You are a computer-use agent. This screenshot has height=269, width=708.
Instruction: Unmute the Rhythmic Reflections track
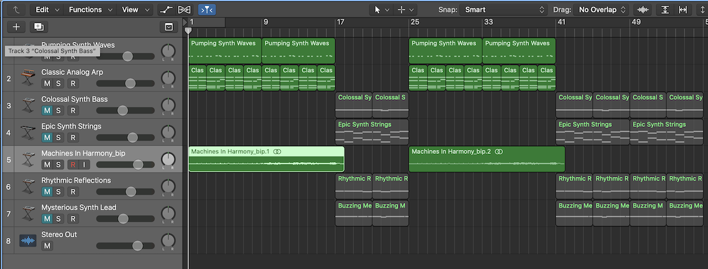(x=47, y=192)
